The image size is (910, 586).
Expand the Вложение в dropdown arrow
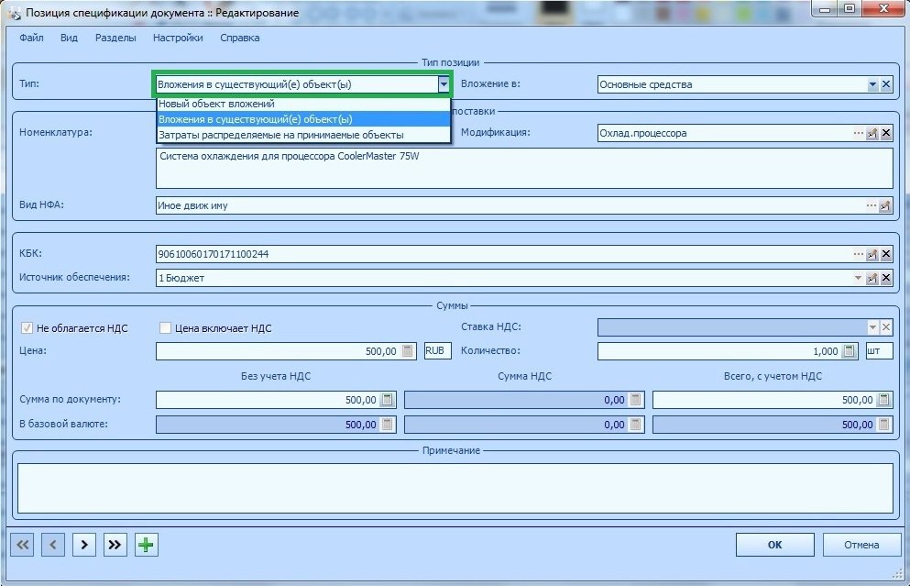[x=872, y=84]
